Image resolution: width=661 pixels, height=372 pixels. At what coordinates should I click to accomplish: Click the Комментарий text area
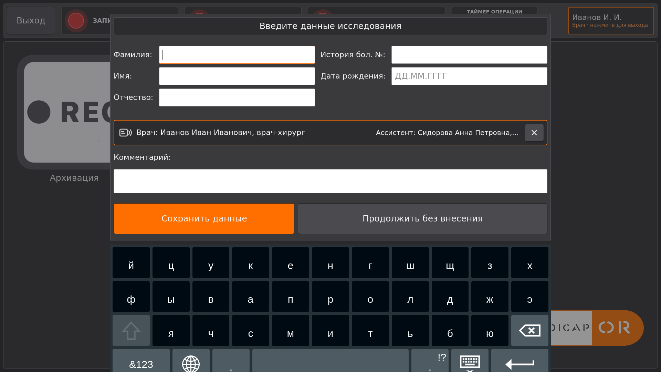(x=330, y=181)
